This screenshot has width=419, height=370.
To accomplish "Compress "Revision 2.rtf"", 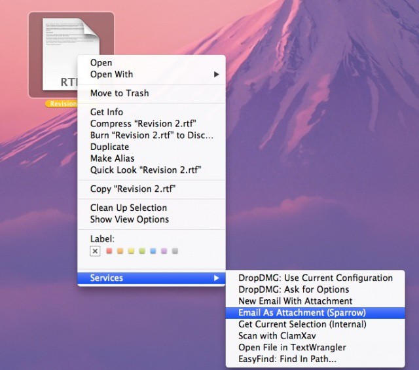I will pos(143,124).
